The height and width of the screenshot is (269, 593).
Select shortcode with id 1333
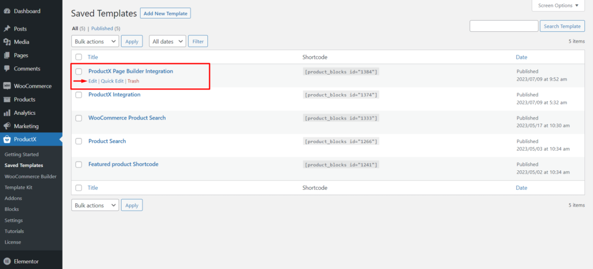coord(341,118)
